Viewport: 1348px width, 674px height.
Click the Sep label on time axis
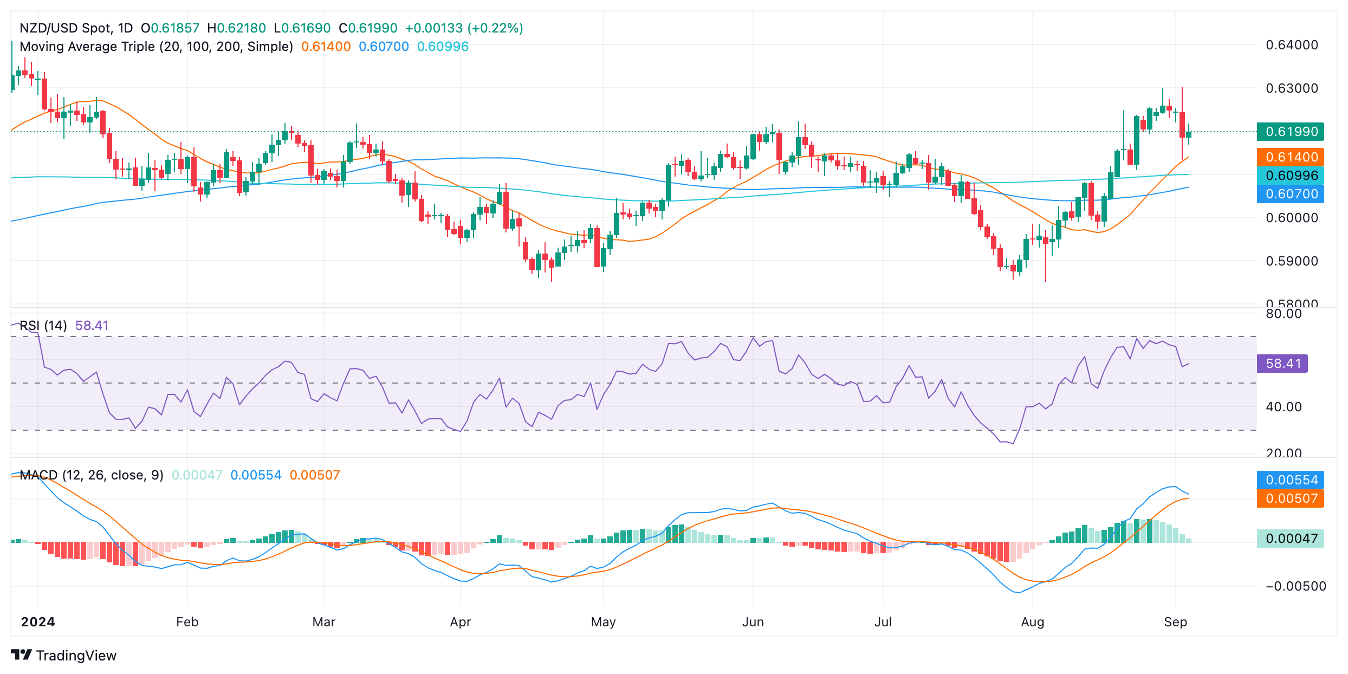coord(1175,622)
